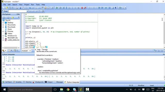
Task: Click the search options icon beside Find
Action: [x=43, y=11]
